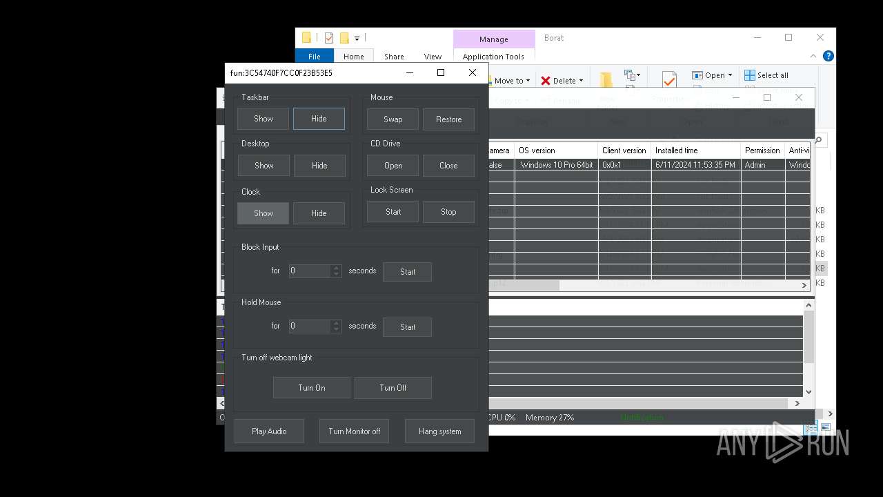This screenshot has height=497, width=883.
Task: Switch to View tab in Explorer
Action: (433, 57)
